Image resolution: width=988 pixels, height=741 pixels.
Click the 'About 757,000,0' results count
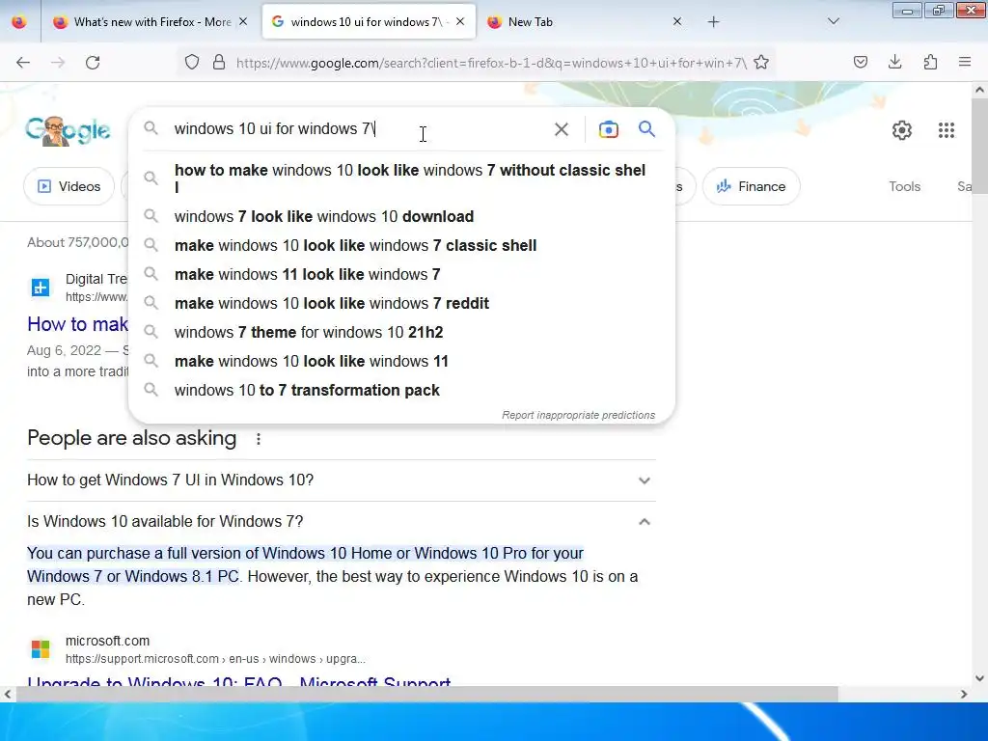pyautogui.click(x=77, y=242)
